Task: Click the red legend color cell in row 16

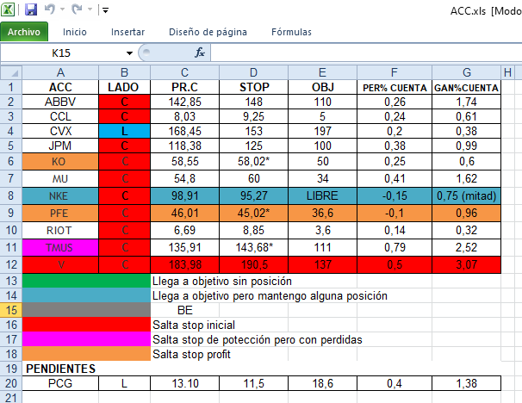Action: click(86, 325)
